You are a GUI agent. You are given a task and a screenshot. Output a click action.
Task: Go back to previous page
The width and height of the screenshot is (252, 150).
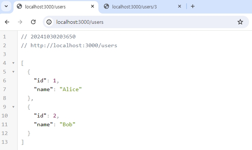click(7, 22)
